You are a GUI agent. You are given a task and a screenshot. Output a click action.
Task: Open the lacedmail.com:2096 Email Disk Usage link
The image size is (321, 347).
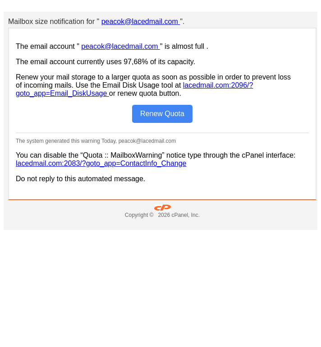click(218, 85)
